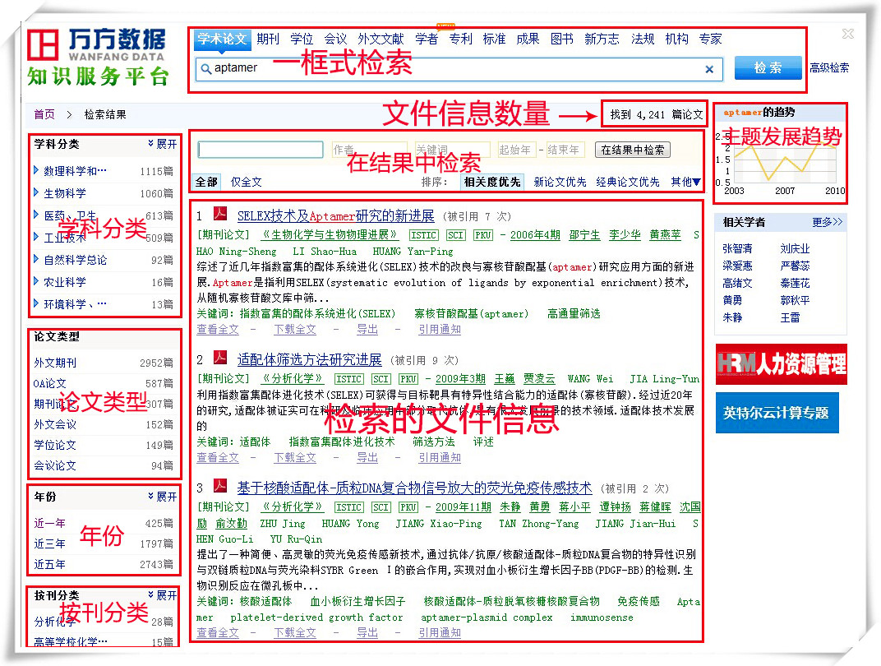Viewport: 881px width, 666px height.
Task: Expand the 年份 panel with 展开
Action: coord(163,497)
